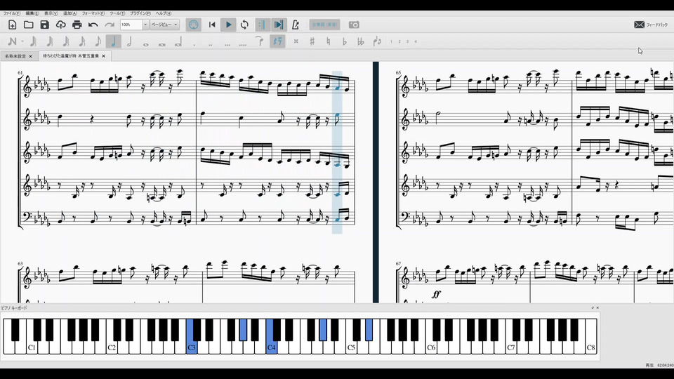Toggle MIDI input
Image resolution: width=674 pixels, height=379 pixels.
pyautogui.click(x=194, y=25)
